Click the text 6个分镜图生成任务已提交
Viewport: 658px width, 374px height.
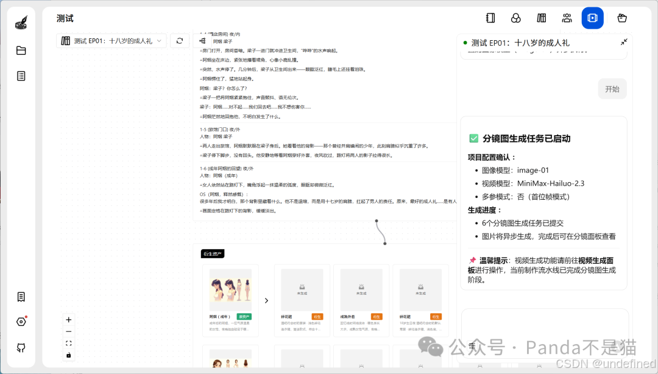(x=523, y=223)
